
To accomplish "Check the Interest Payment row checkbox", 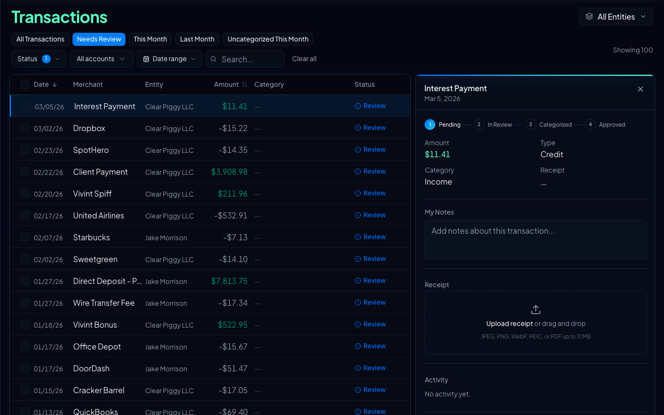I will coord(26,106).
